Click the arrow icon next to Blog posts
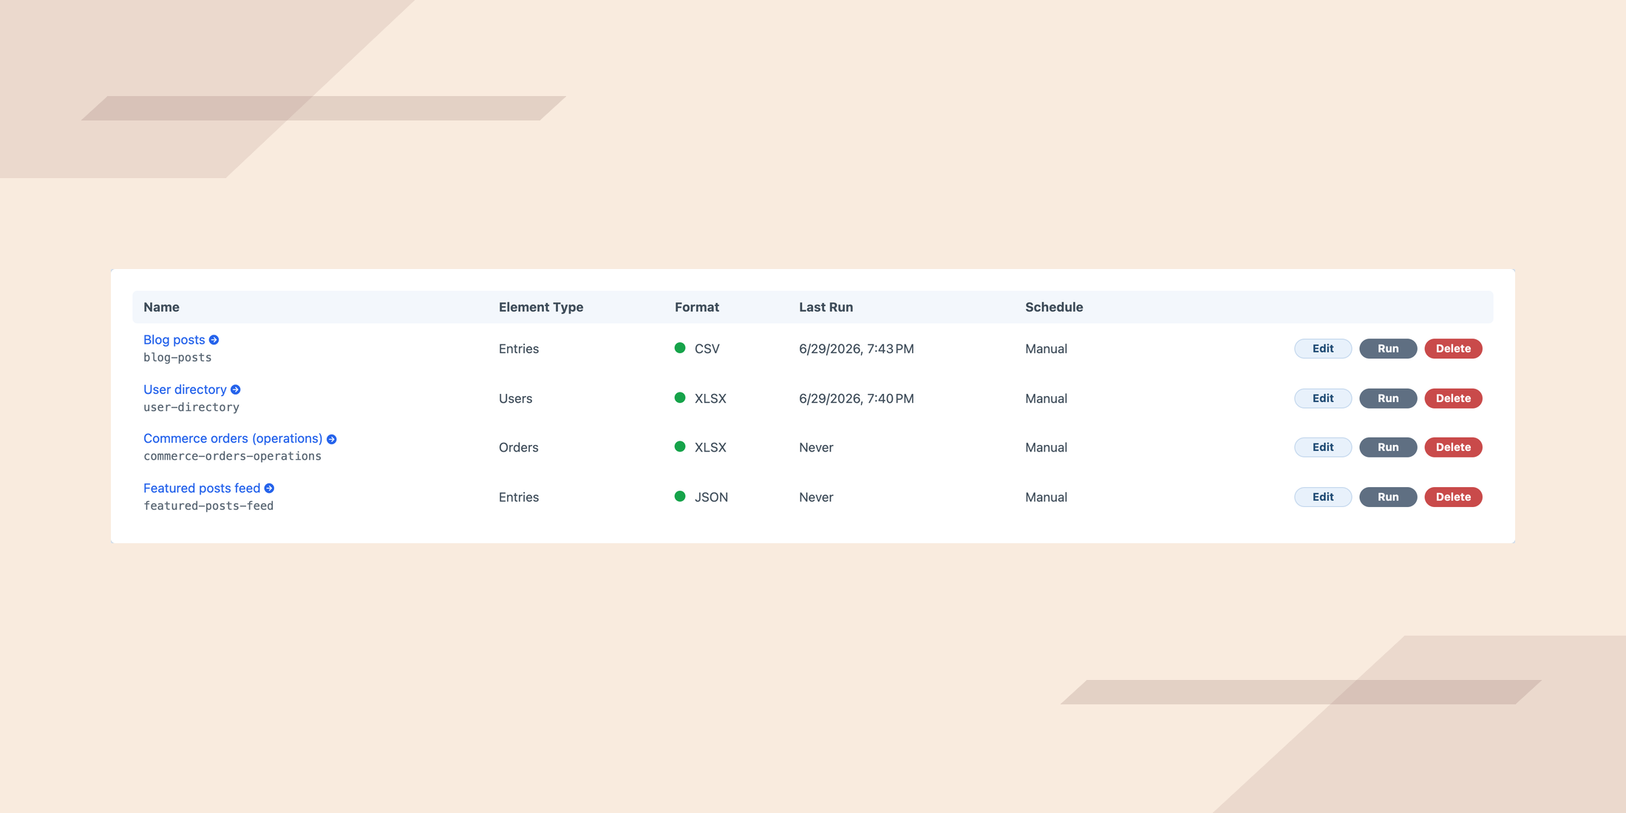This screenshot has width=1626, height=813. pos(214,340)
